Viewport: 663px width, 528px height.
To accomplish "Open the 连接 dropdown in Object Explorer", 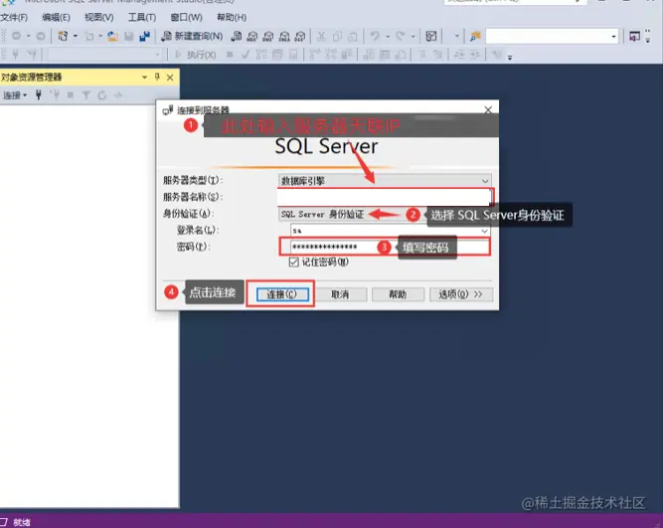I will pos(15,95).
